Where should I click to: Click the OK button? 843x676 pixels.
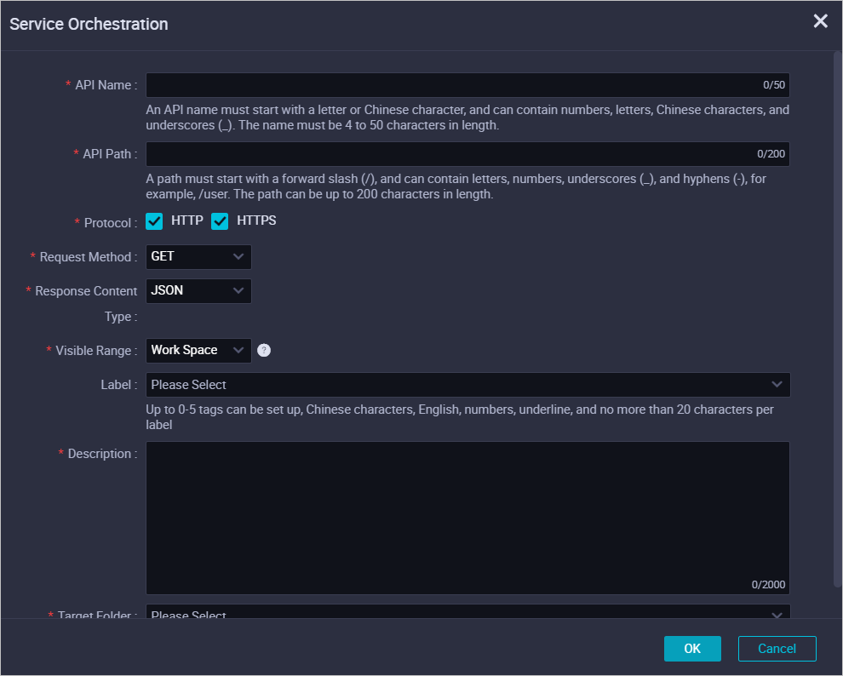pyautogui.click(x=692, y=649)
